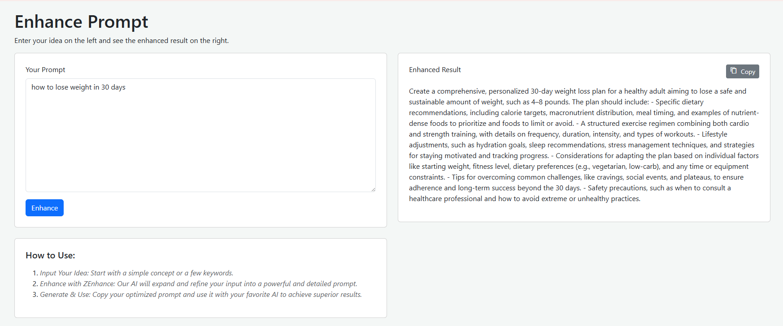Click the "Copy" text label

pyautogui.click(x=748, y=72)
